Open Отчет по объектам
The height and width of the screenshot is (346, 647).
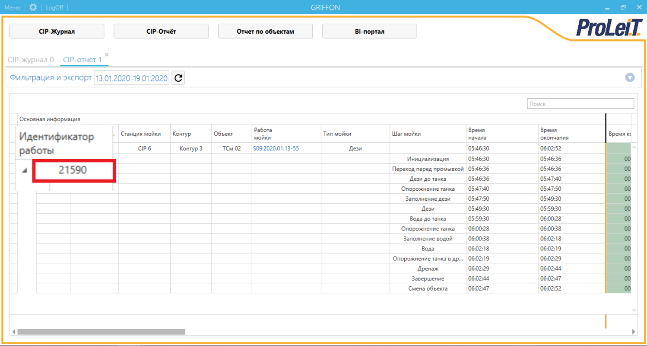pos(265,31)
